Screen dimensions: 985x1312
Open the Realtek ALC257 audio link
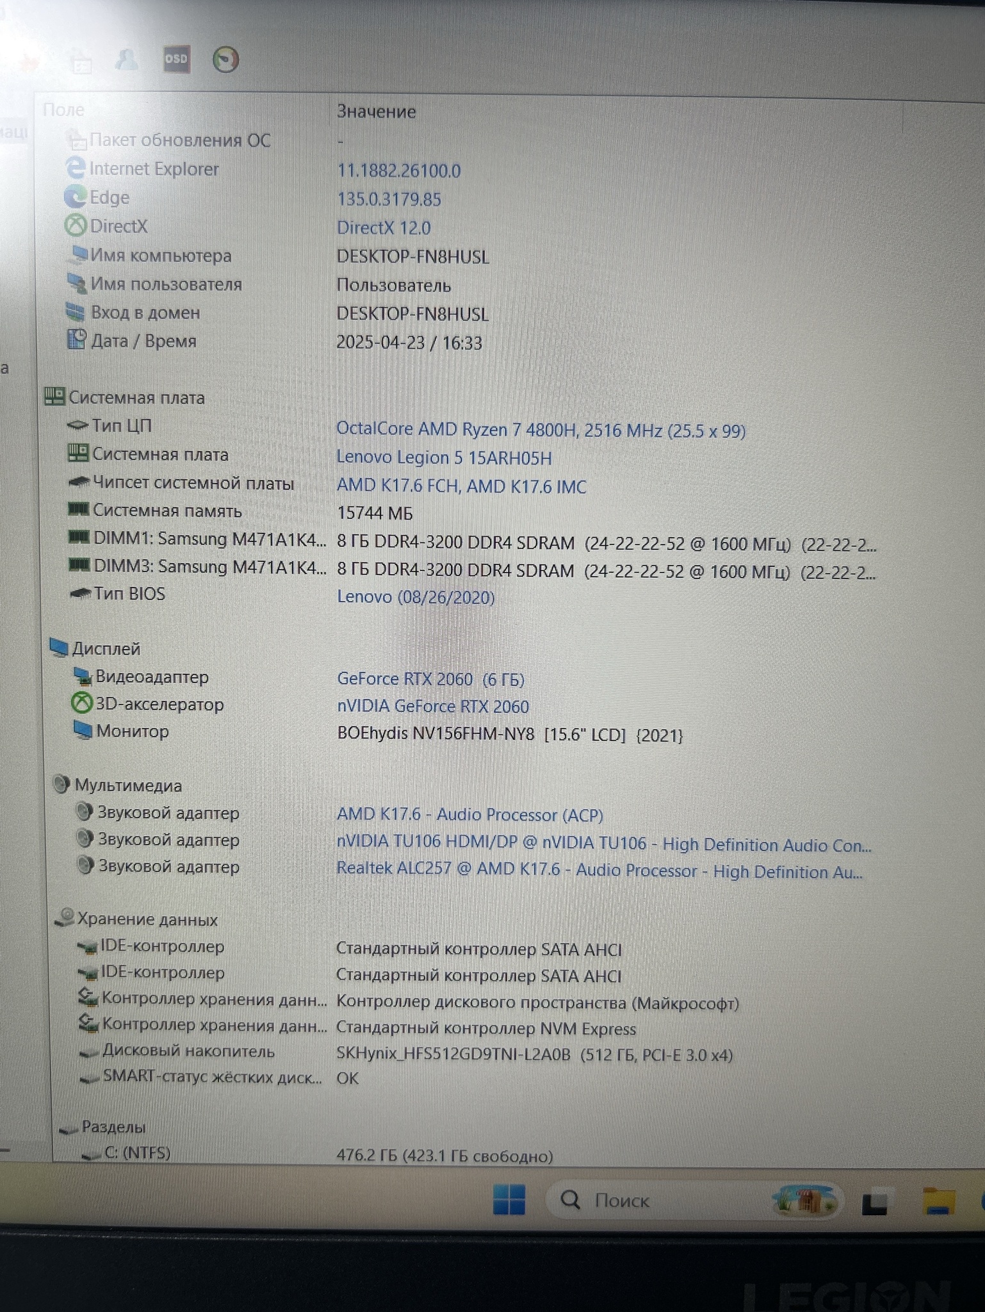point(599,870)
